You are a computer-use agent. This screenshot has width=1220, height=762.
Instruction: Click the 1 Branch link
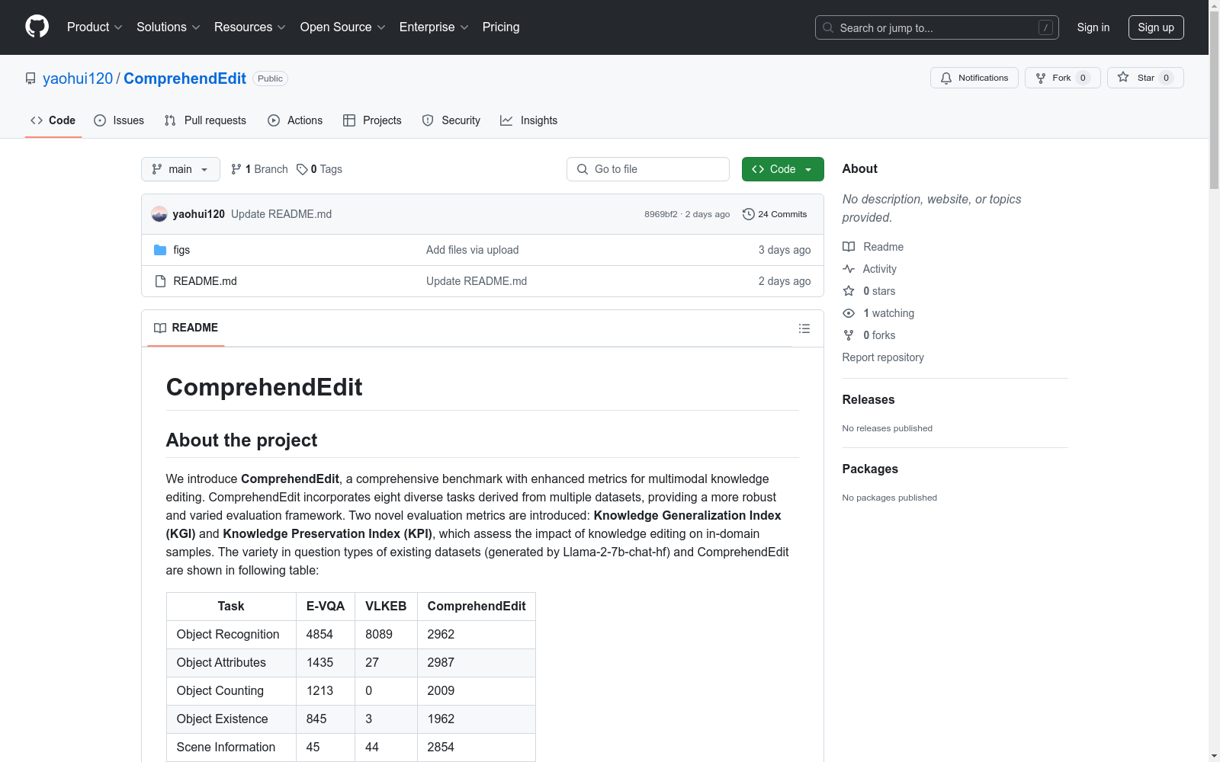(x=259, y=169)
